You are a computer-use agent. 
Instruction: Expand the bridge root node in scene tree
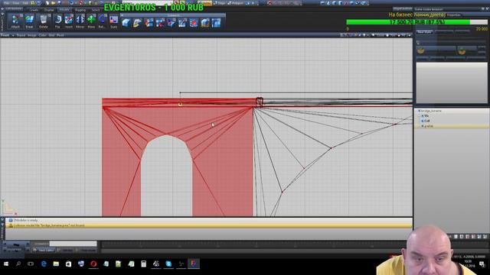coord(419,111)
